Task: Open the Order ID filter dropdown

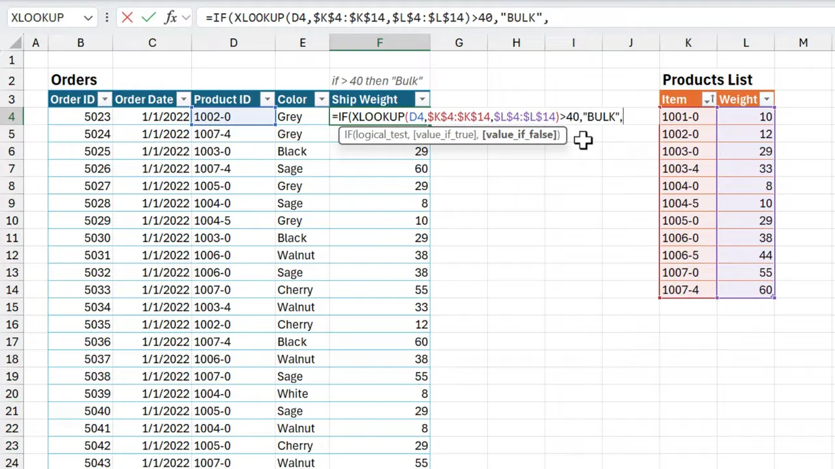Action: (104, 99)
